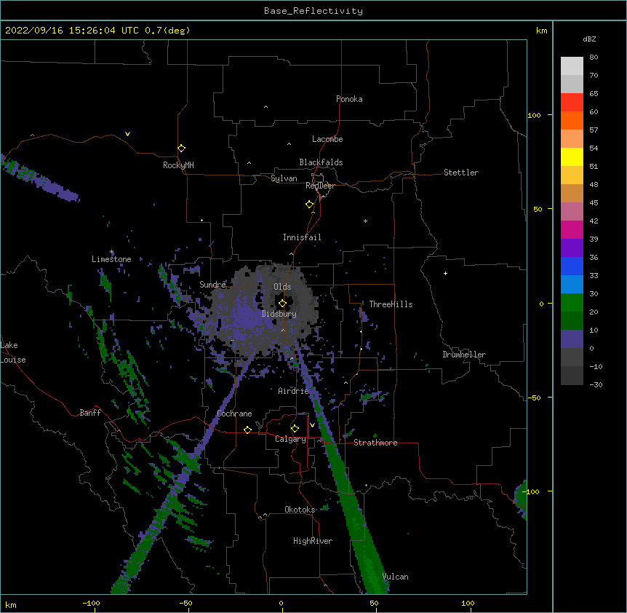The image size is (627, 613).
Task: Click the Vulcan town label
Action: 395,577
